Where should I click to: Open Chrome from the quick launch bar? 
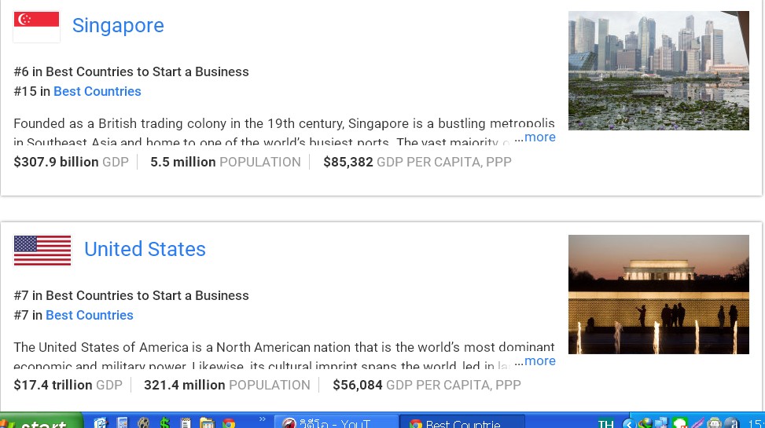(229, 423)
